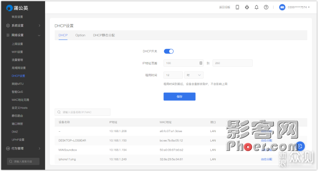This screenshot has width=318, height=171.
Task: Click the blue account avatar icon
Action: click(x=282, y=8)
